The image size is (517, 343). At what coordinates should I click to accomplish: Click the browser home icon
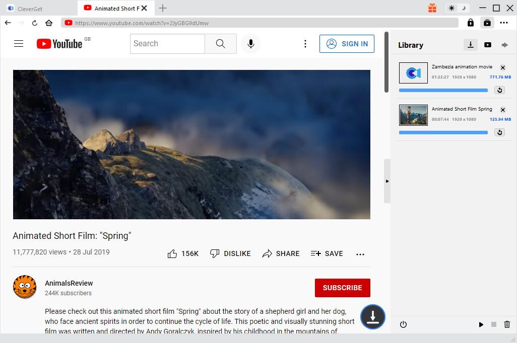(x=49, y=23)
